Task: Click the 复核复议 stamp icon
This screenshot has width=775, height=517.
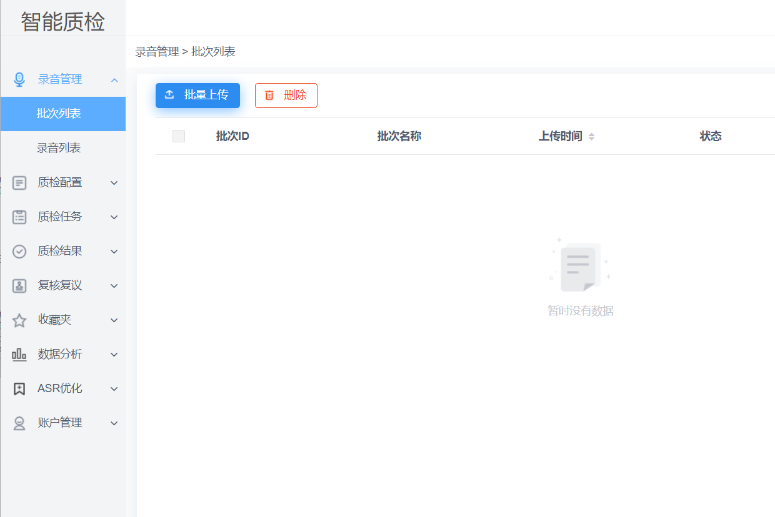Action: click(x=19, y=285)
